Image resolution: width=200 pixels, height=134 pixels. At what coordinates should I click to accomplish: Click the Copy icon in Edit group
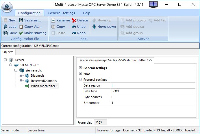coord(53,27)
